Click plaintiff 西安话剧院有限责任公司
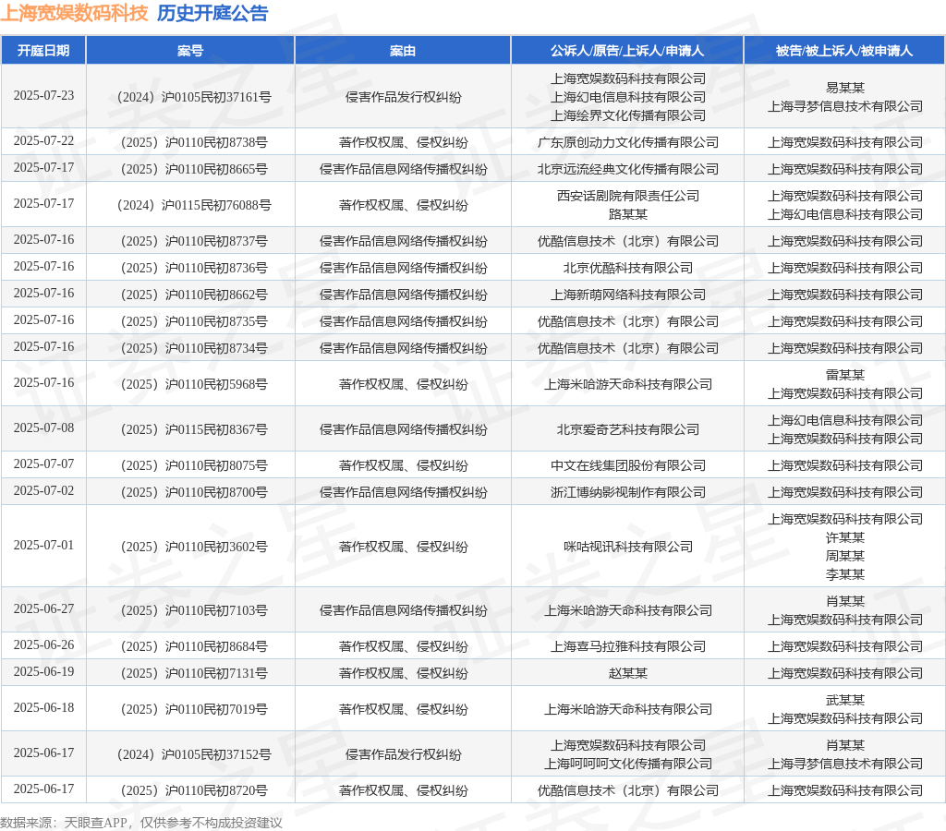 click(627, 196)
